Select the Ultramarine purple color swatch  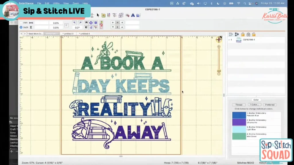tap(239, 122)
